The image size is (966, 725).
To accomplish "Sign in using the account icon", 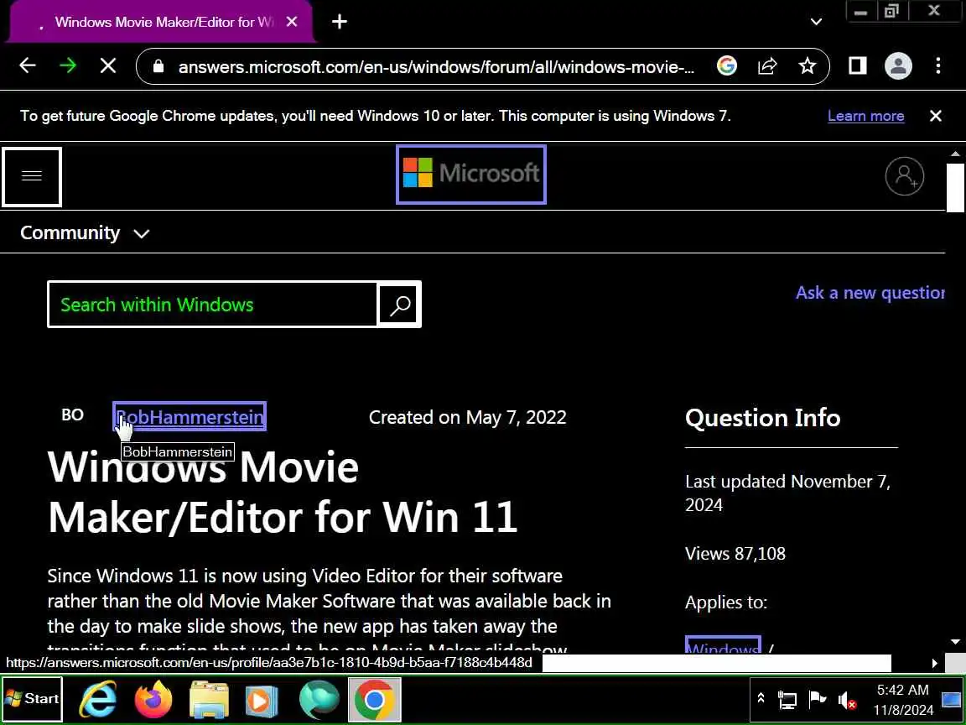I will point(905,176).
